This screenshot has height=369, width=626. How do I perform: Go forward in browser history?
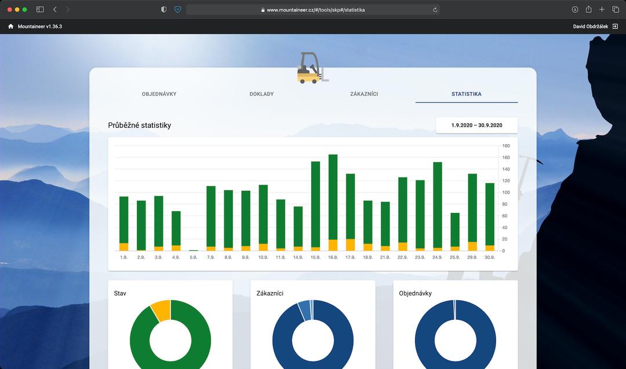coord(67,10)
